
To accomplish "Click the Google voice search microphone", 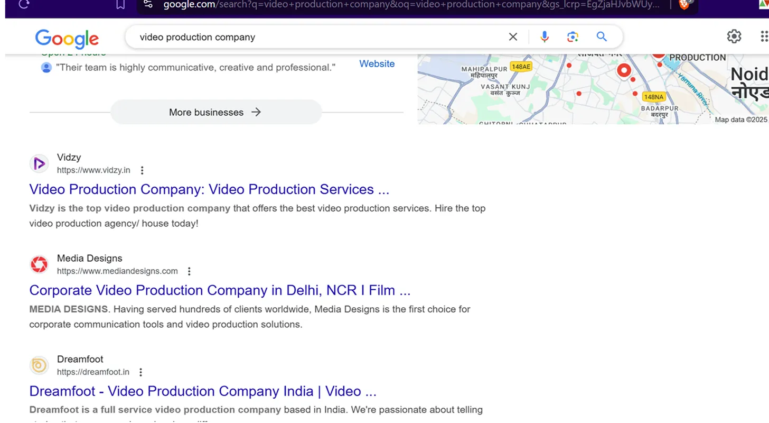I will click(545, 36).
